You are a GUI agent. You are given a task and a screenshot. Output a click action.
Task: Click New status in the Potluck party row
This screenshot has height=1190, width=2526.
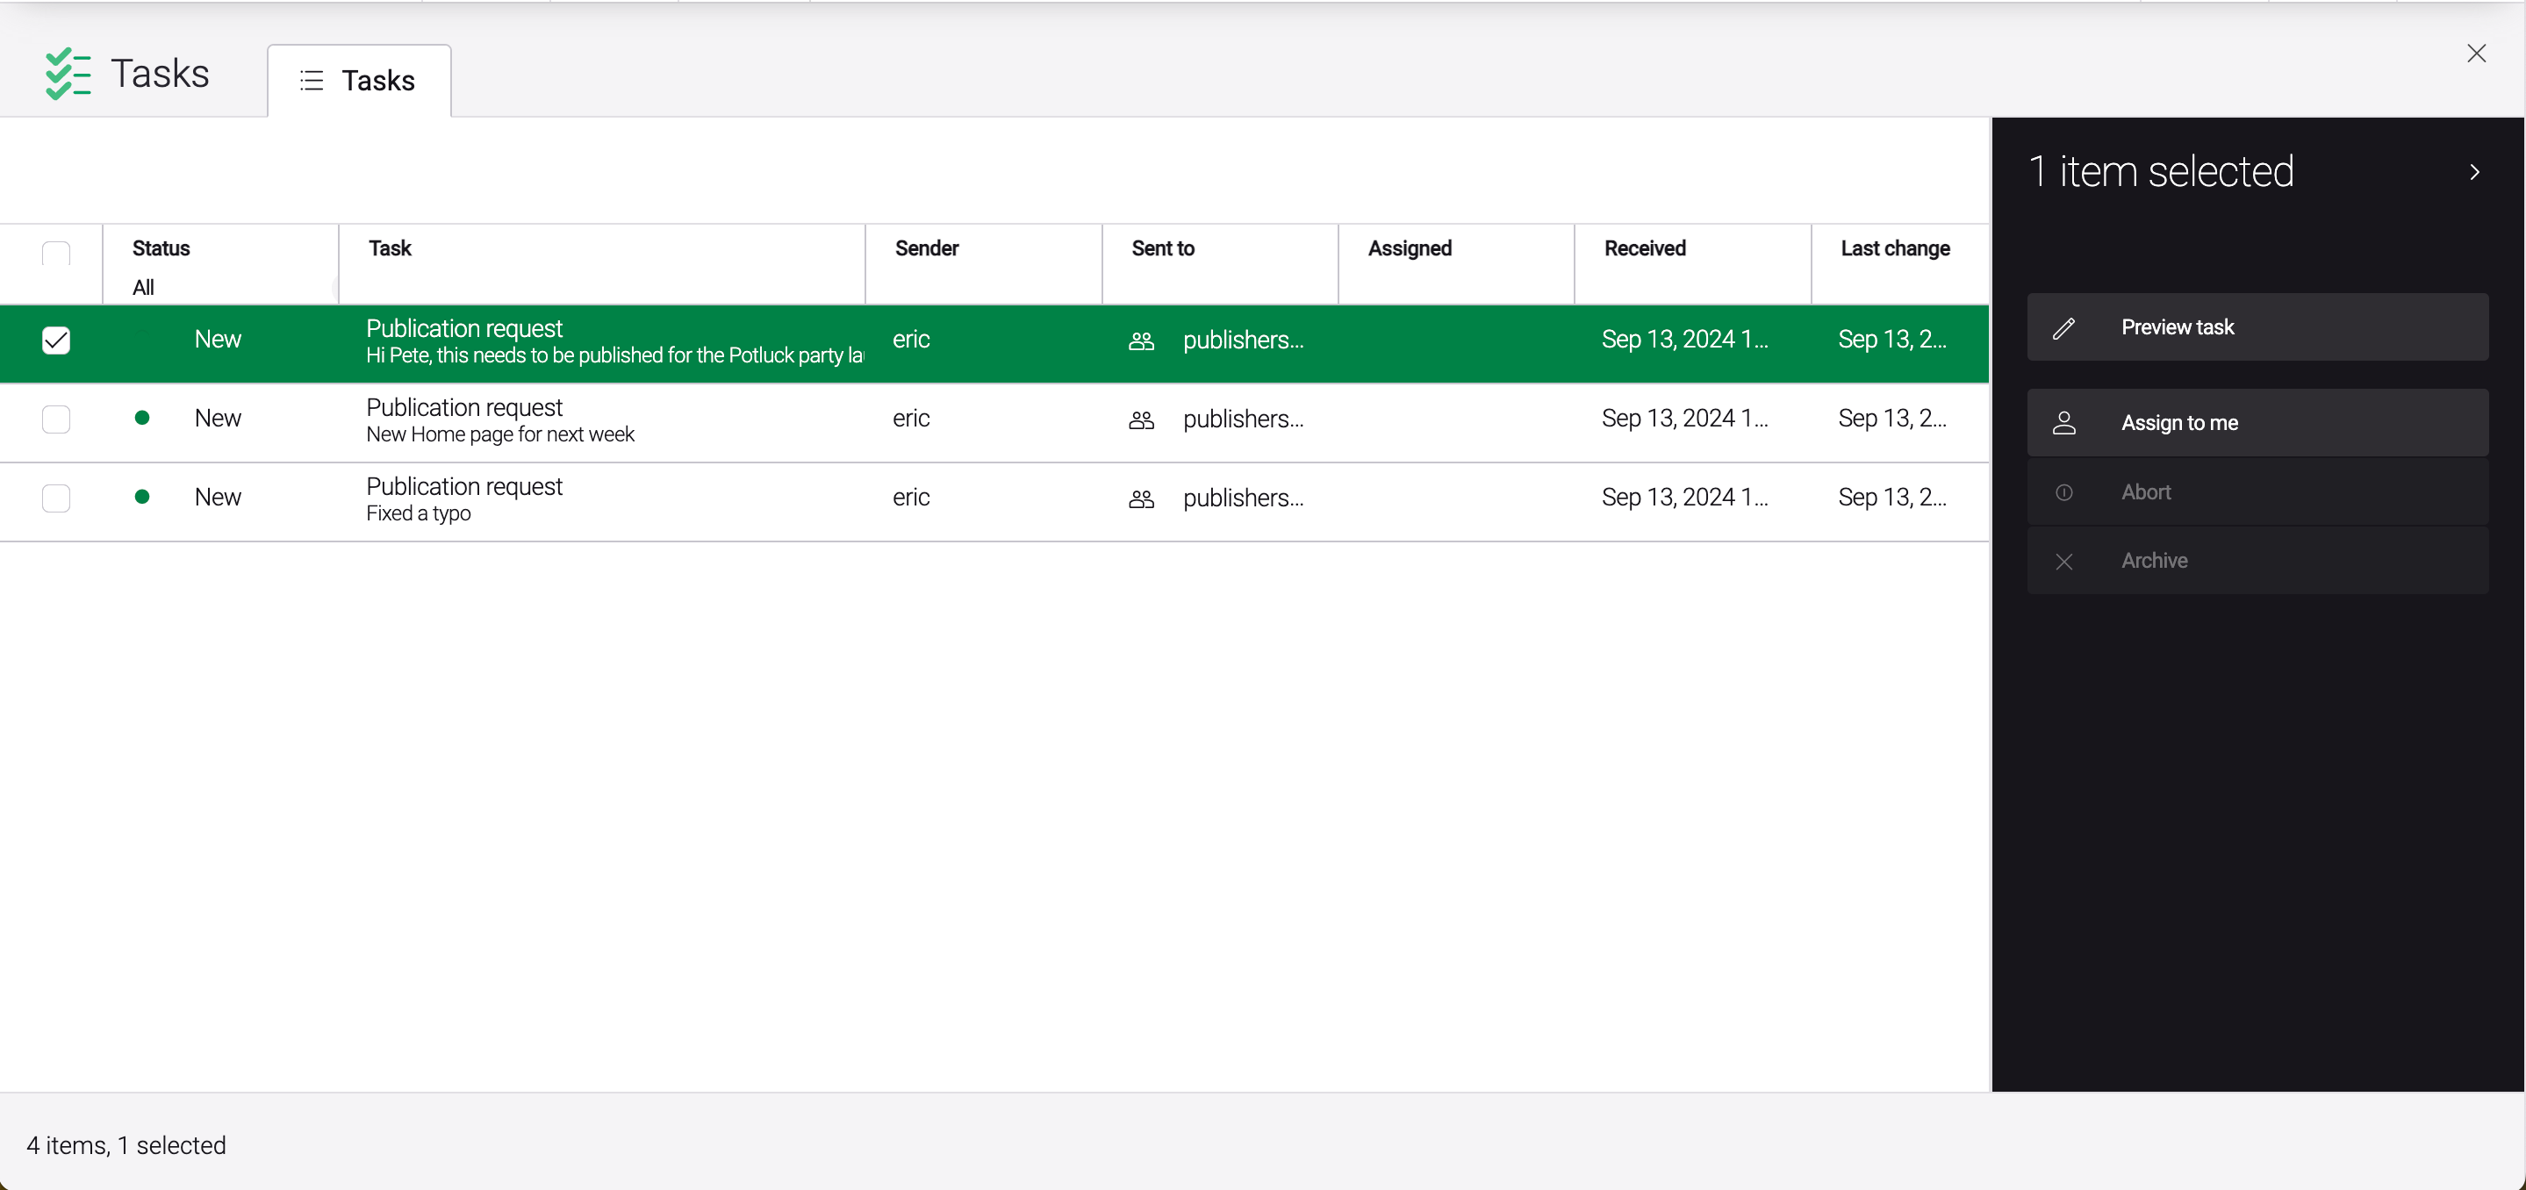click(218, 341)
